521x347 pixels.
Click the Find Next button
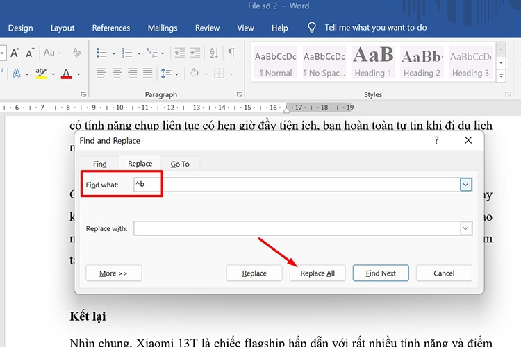(x=381, y=273)
